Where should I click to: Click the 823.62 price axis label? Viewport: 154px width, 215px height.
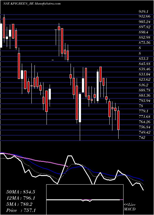(144, 80)
